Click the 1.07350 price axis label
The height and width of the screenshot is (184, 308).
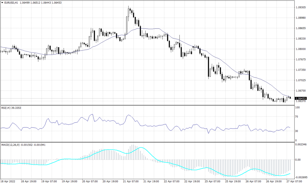(x=300, y=70)
